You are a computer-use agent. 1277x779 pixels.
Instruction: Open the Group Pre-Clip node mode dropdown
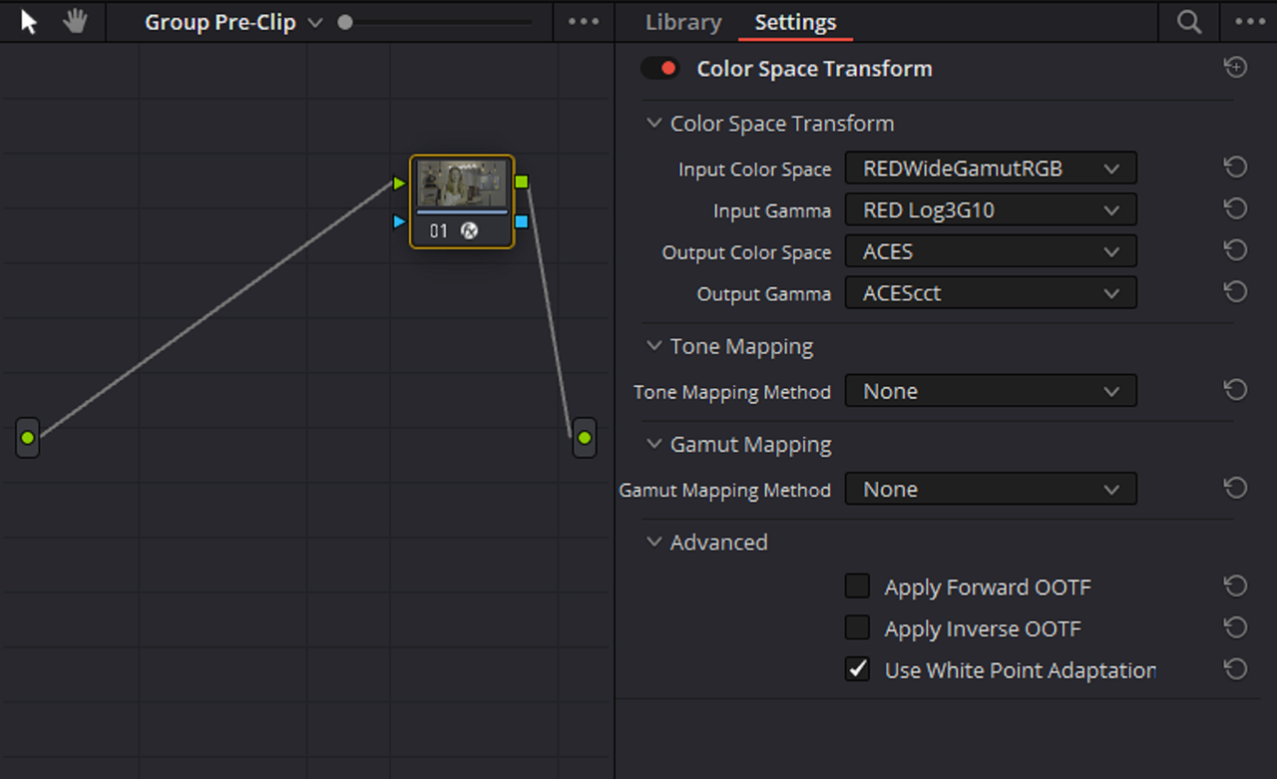click(x=233, y=22)
